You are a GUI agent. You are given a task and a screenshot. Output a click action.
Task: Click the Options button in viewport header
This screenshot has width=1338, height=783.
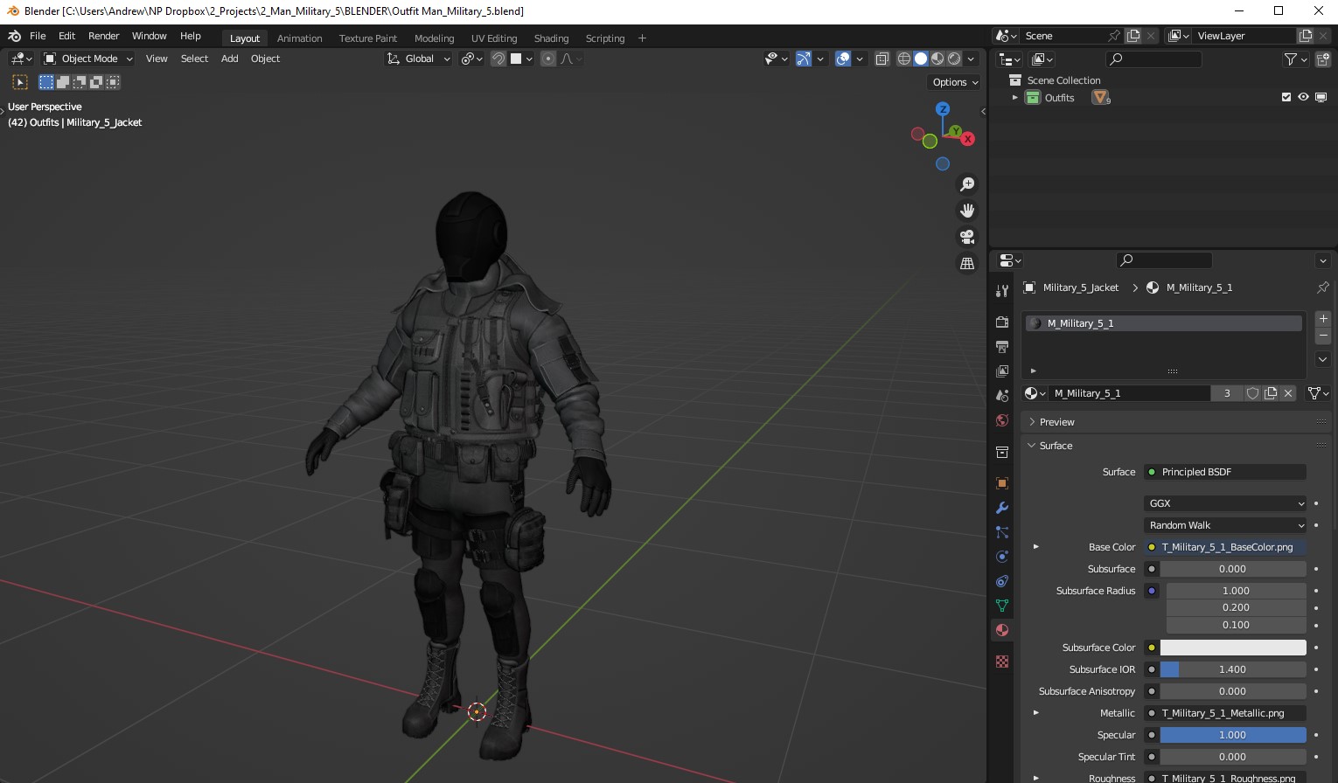(x=951, y=81)
